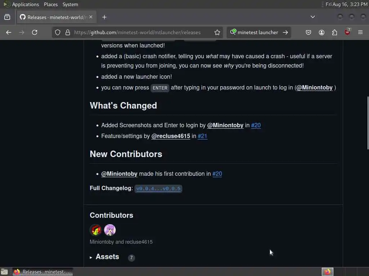The width and height of the screenshot is (369, 276).
Task: Select the Releases minetest-world tab
Action: coord(56,17)
